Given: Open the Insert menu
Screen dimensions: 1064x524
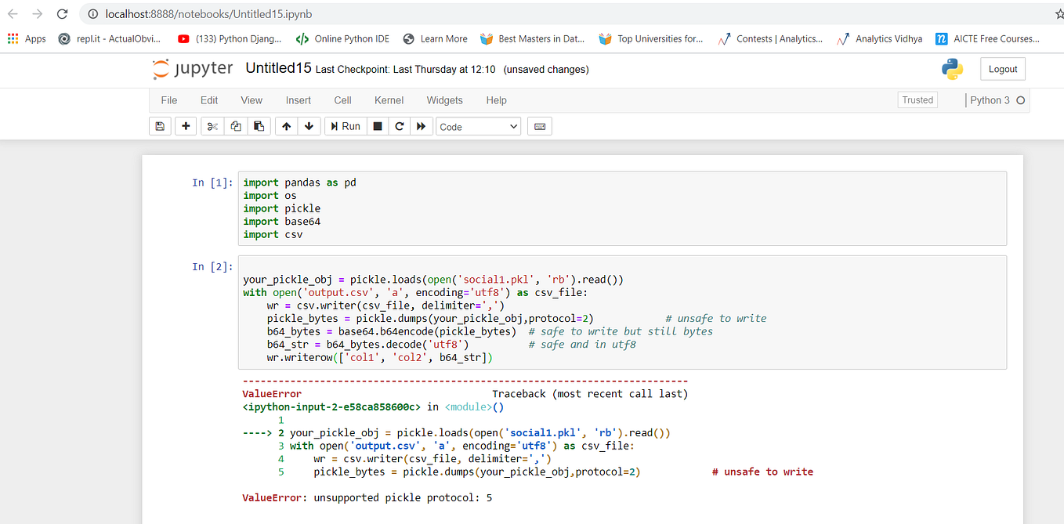Looking at the screenshot, I should [299, 100].
